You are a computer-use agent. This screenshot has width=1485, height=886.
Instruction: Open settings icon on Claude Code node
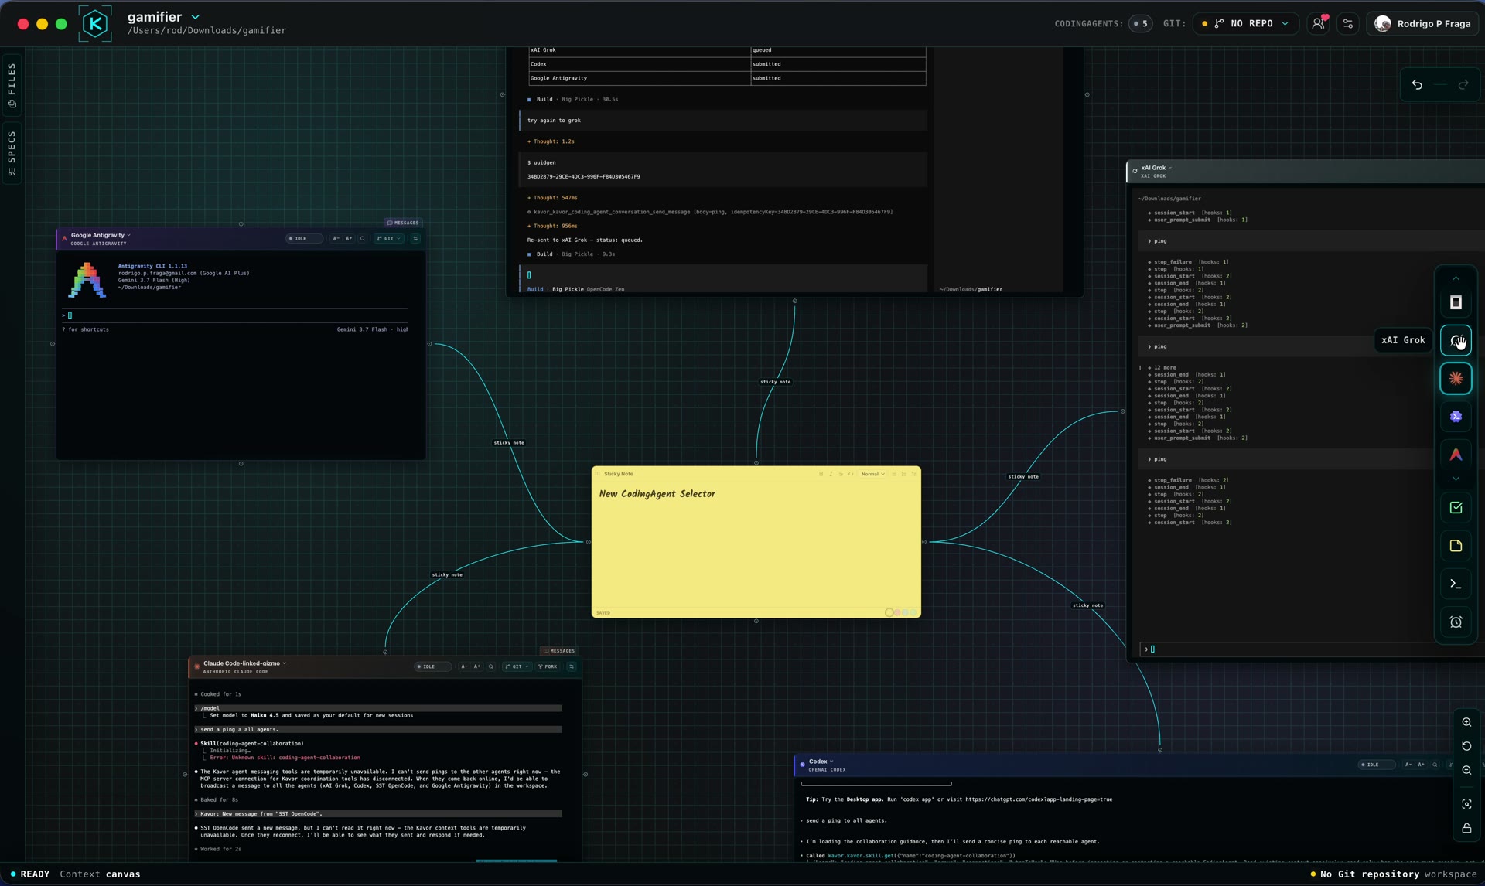[x=572, y=666]
